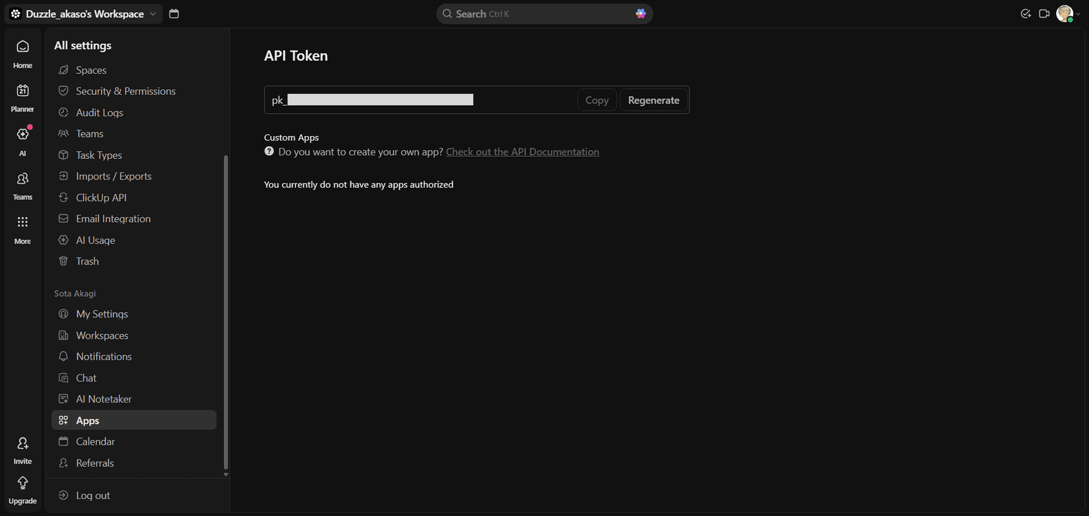1089x516 pixels.
Task: Open the ClickUp API settings page
Action: pos(101,197)
